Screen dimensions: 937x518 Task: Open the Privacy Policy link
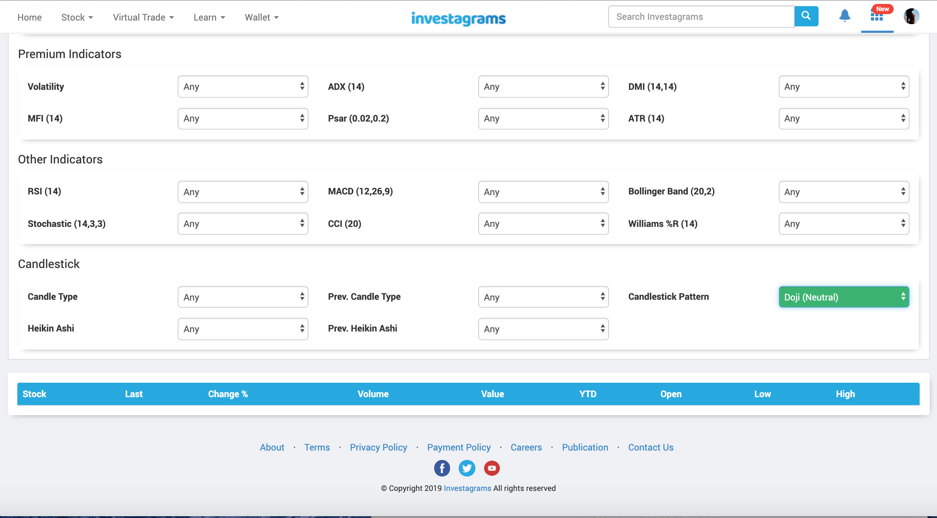(x=378, y=447)
